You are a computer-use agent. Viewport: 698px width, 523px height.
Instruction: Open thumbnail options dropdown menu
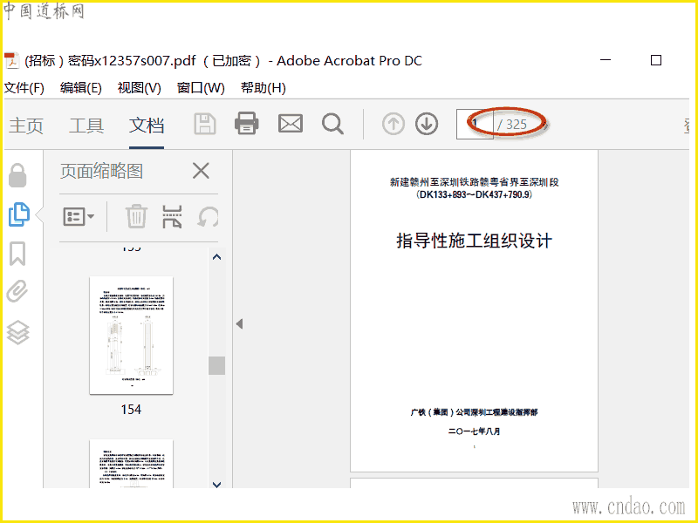(x=79, y=217)
